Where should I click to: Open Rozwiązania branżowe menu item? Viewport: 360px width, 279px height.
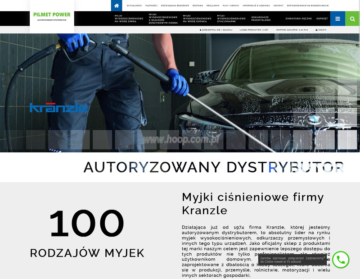coord(175,5)
